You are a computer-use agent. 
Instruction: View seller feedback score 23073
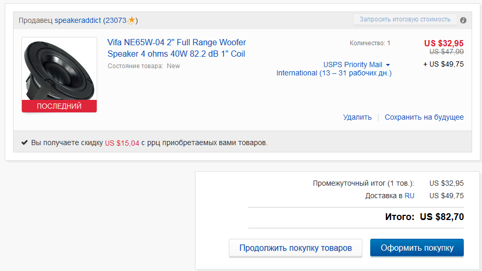(x=115, y=20)
